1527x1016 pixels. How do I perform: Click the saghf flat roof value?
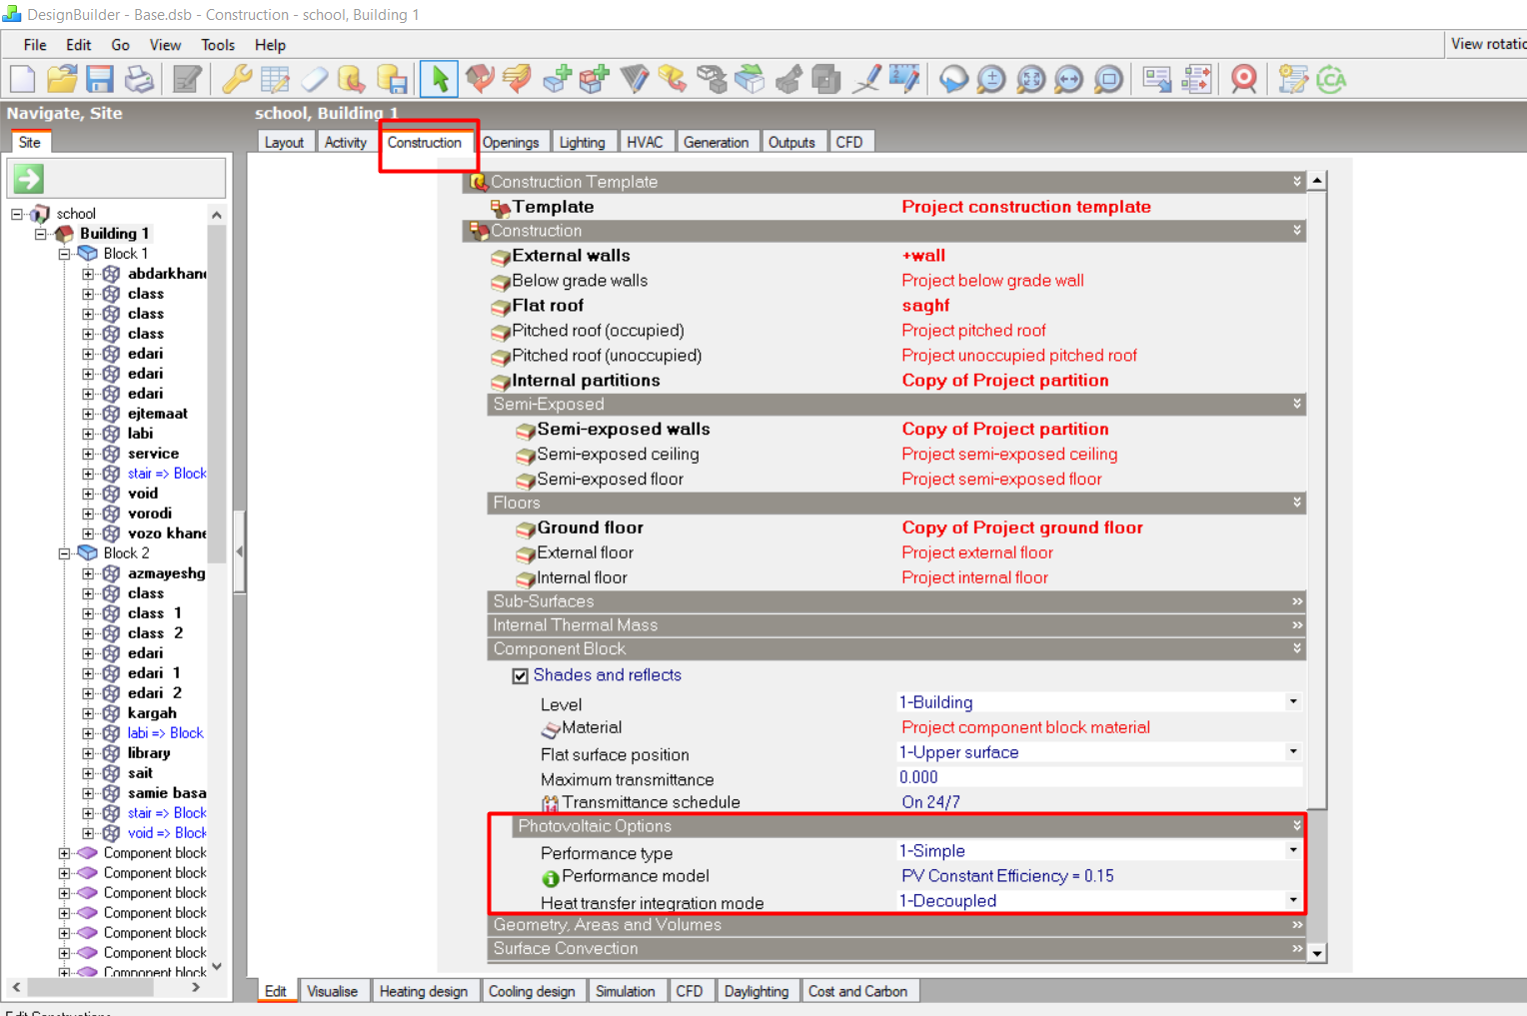pos(925,306)
